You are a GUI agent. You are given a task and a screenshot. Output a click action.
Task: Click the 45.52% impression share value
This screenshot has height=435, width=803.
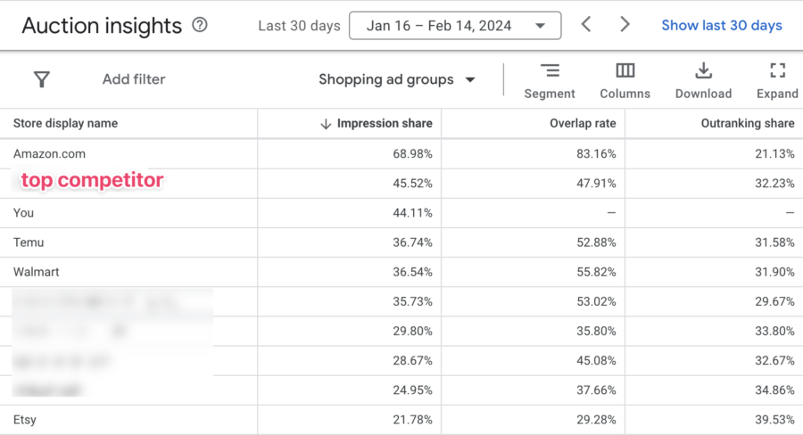pos(412,184)
